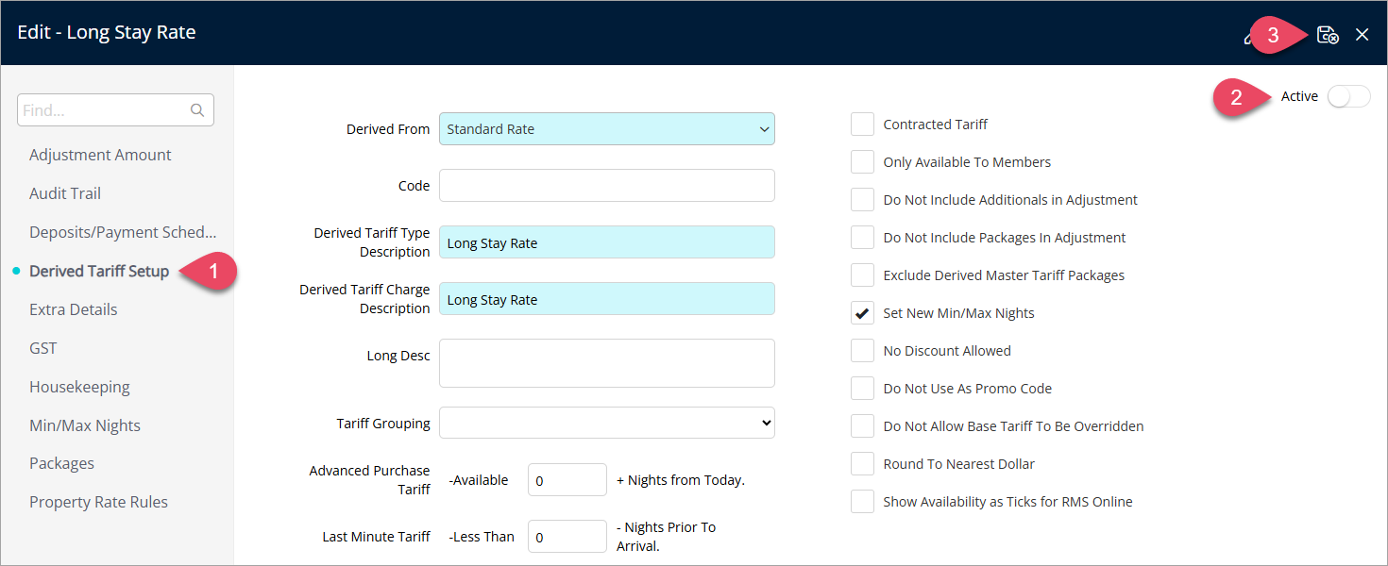Click the '+ Nights from Today.' text

pos(681,480)
